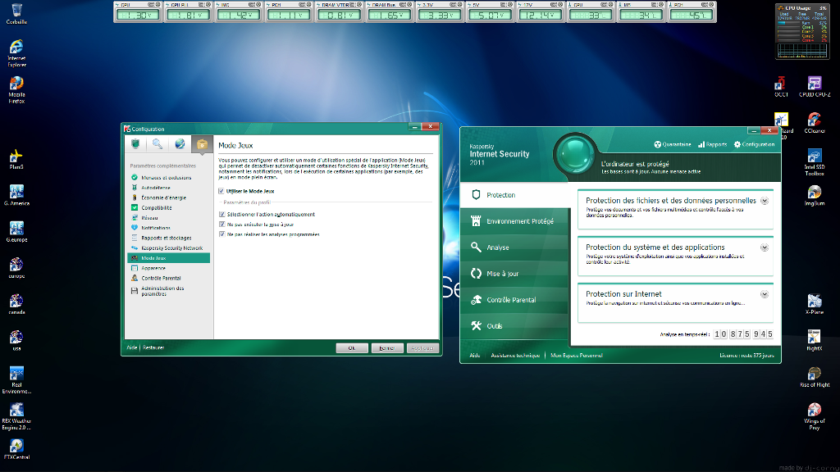Select the Protection tab in Kaspersky
The width and height of the screenshot is (840, 472).
coord(515,195)
